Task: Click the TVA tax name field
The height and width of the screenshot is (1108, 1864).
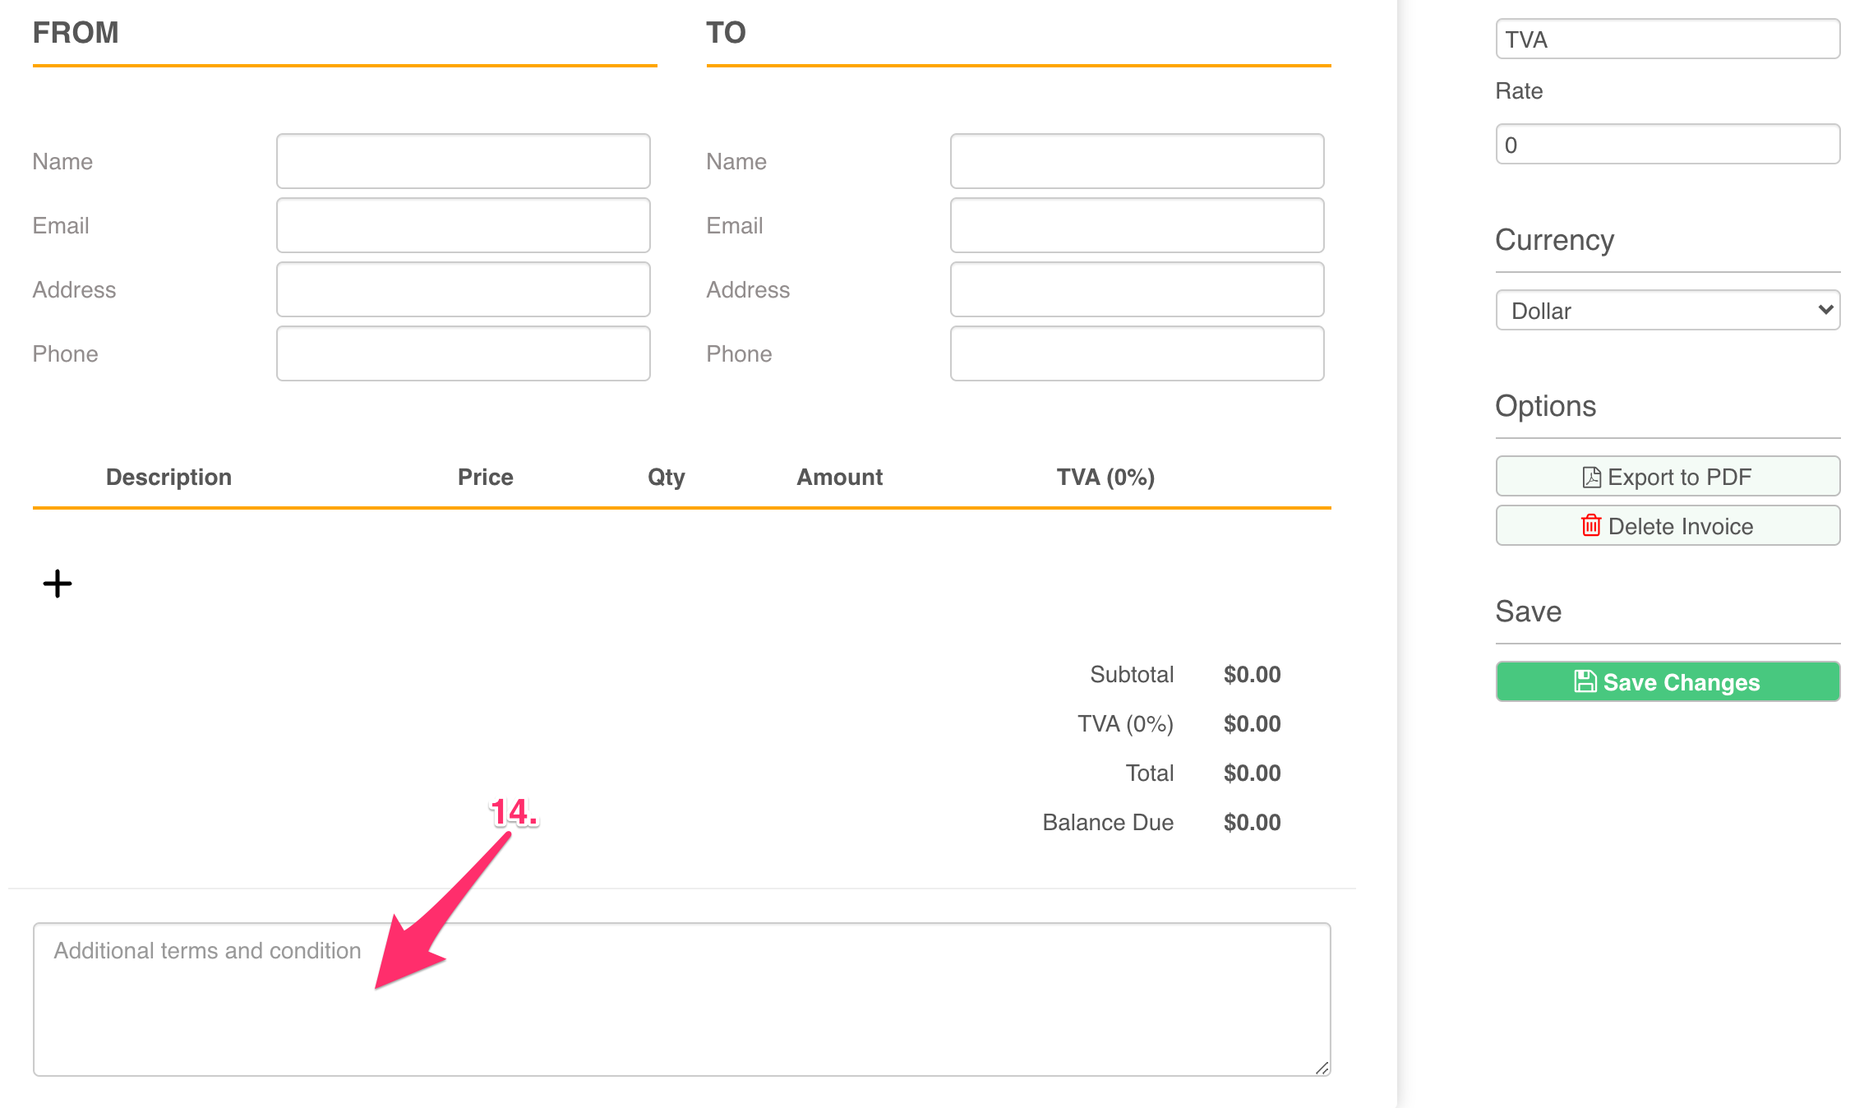Action: pyautogui.click(x=1667, y=39)
